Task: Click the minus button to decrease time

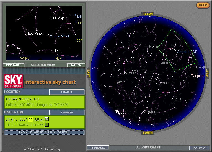Action: click(x=47, y=125)
